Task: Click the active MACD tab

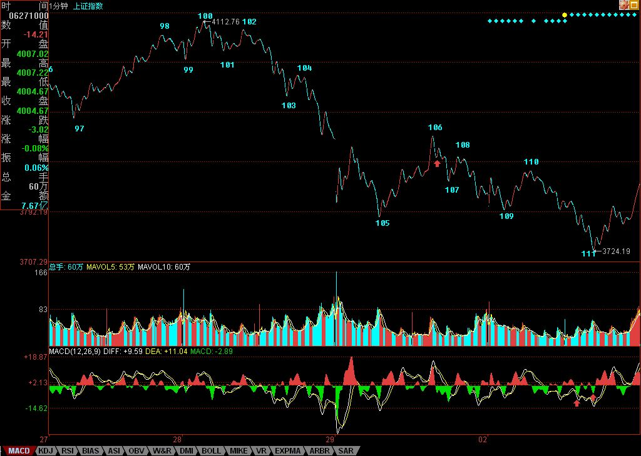Action: coord(18,450)
